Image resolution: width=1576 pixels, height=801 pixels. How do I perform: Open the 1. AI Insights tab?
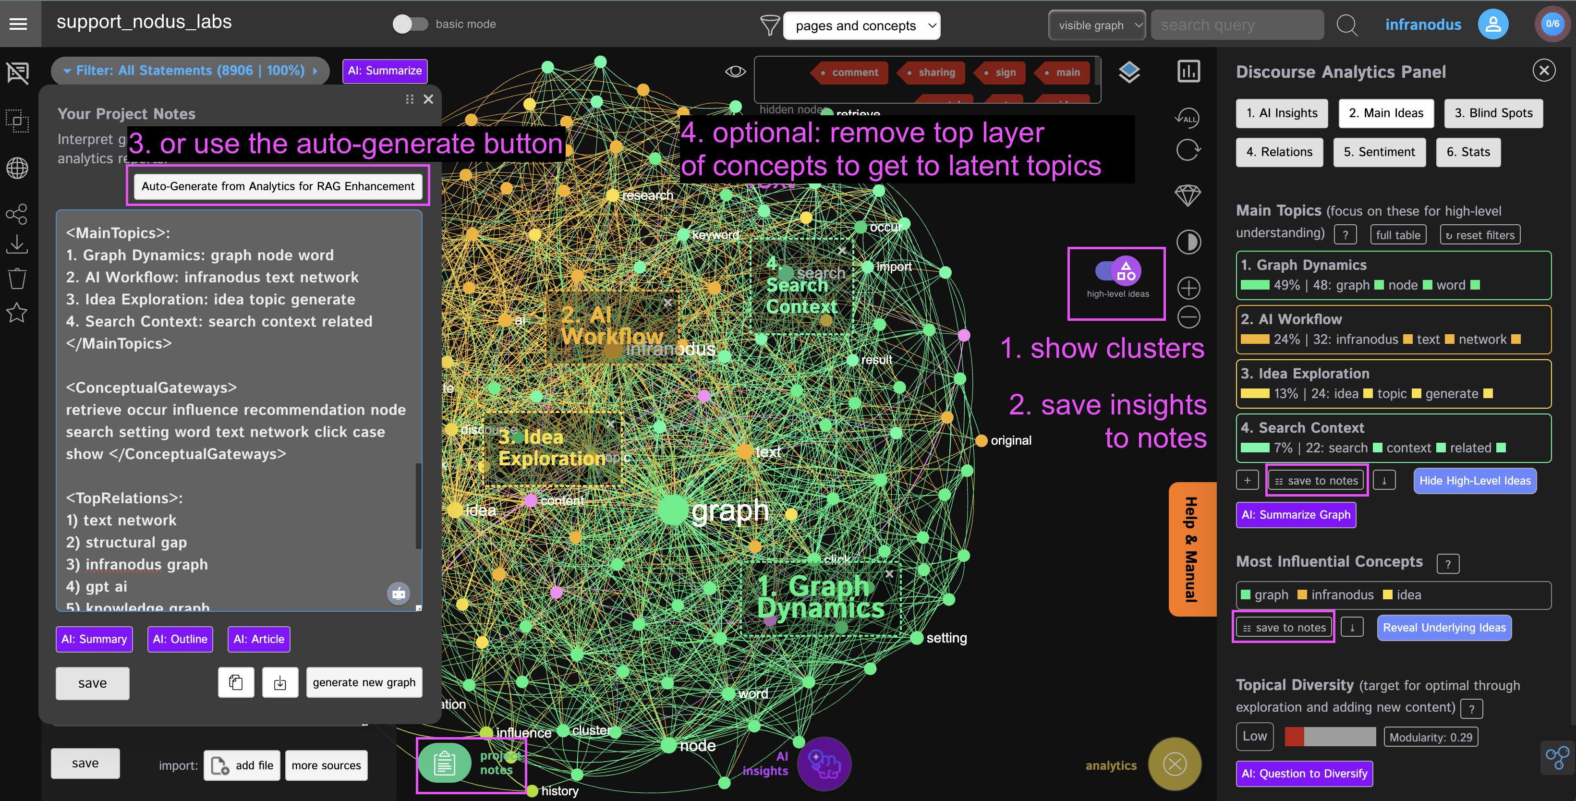[1282, 113]
